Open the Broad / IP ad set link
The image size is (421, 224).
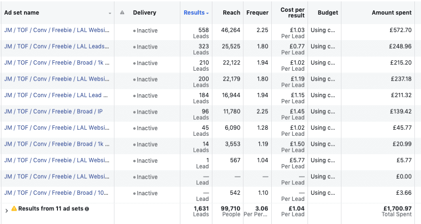click(53, 112)
